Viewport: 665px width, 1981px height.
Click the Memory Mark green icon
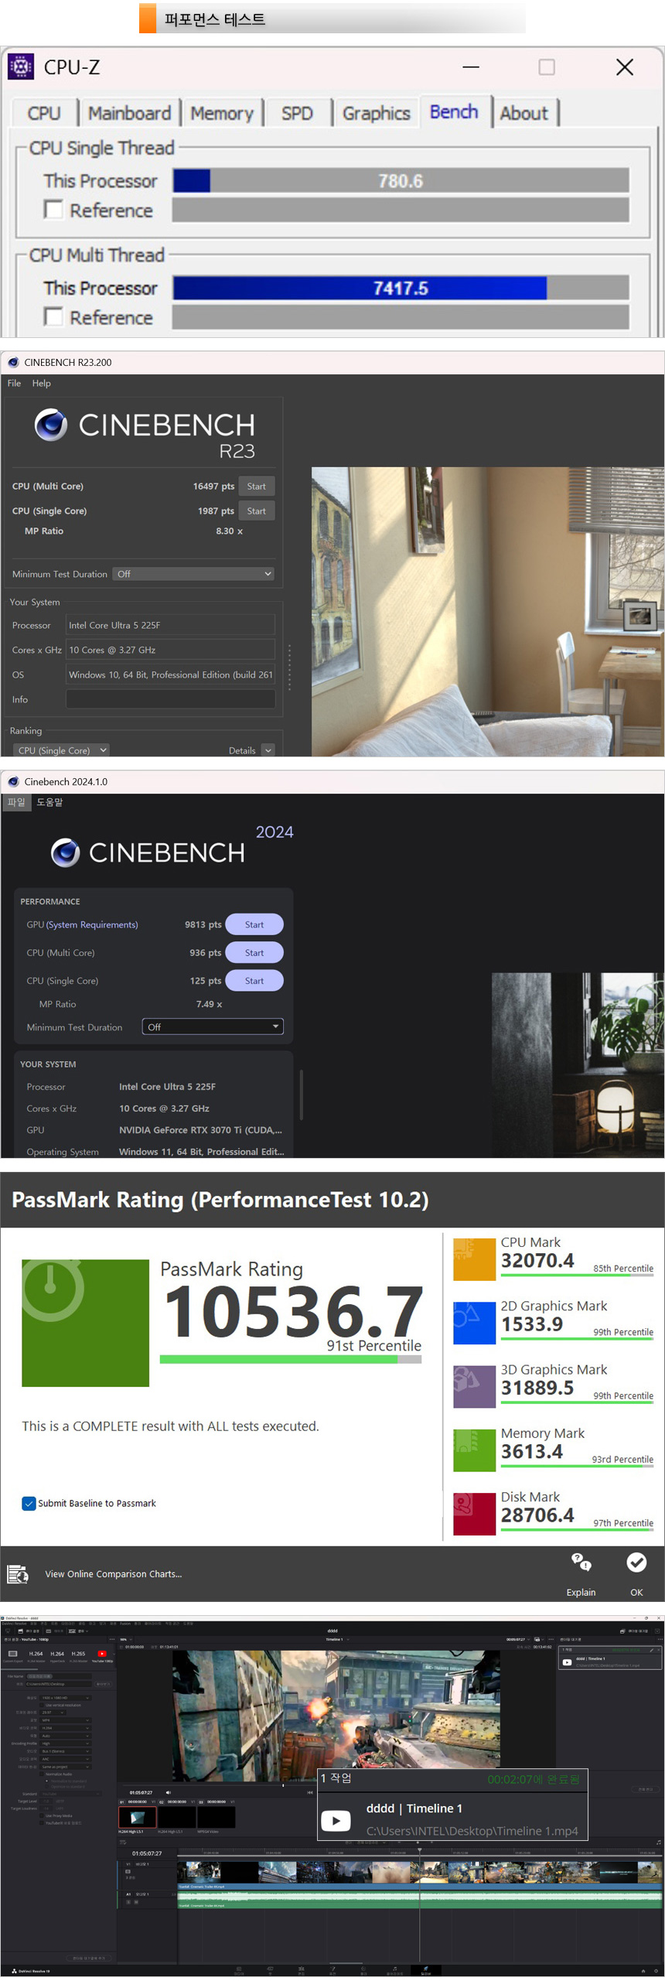474,1450
